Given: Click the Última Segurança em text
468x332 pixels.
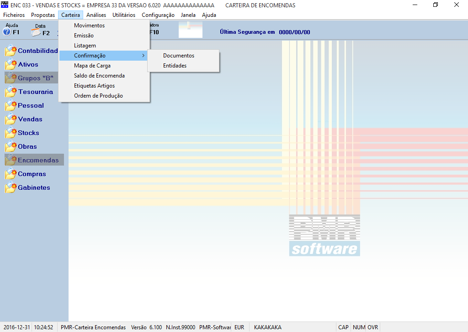Looking at the screenshot, I should [x=247, y=32].
